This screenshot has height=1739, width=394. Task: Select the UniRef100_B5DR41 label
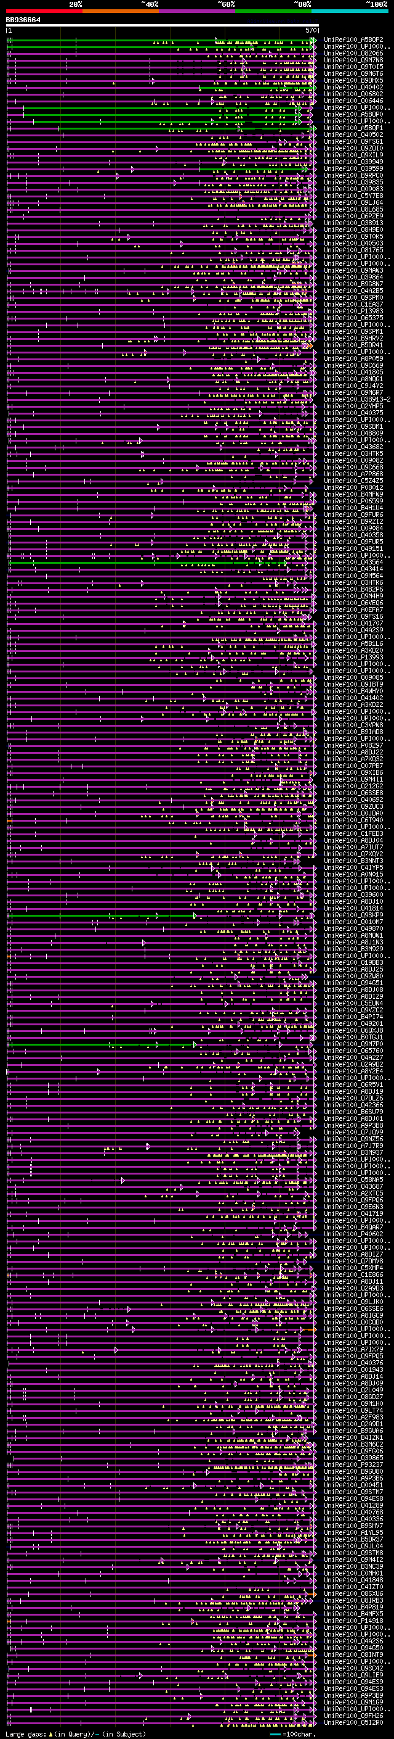353,345
